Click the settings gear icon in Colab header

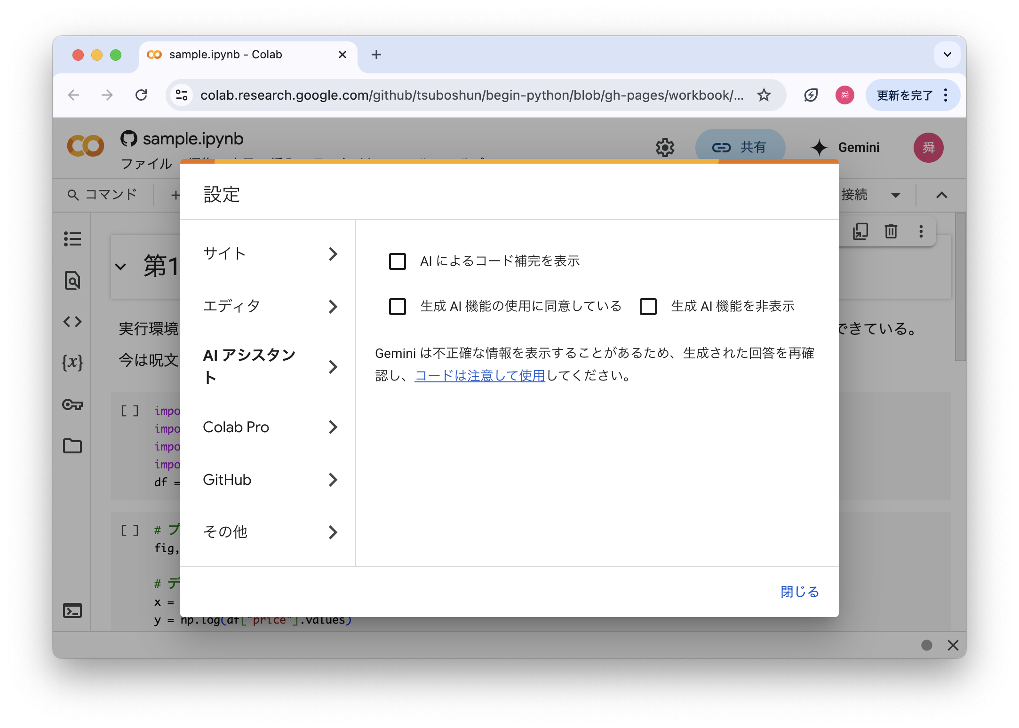coord(665,148)
